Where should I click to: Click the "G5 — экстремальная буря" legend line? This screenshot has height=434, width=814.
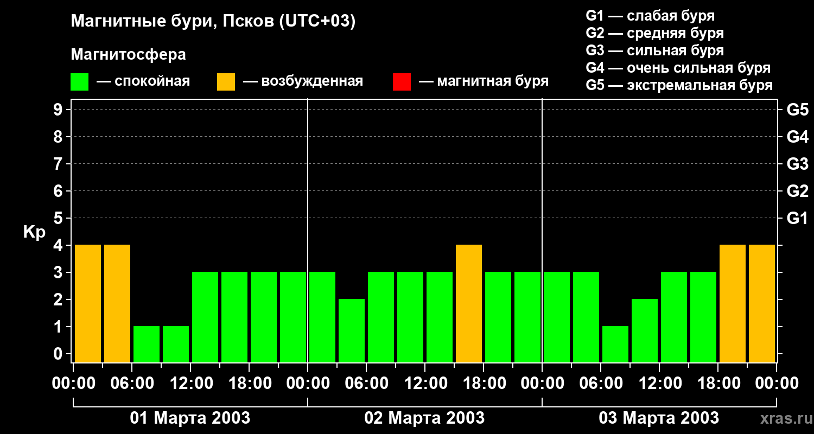pyautogui.click(x=679, y=86)
